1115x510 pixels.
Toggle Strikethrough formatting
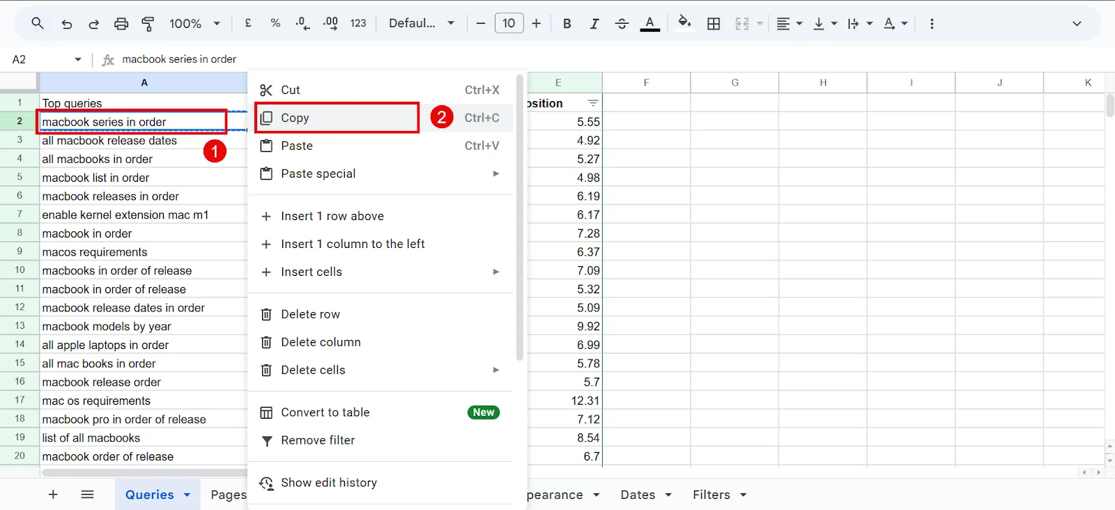click(622, 24)
